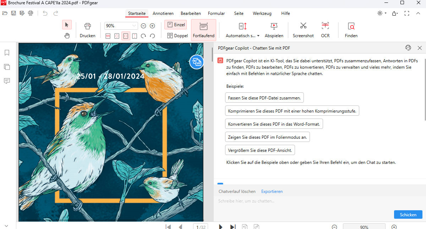The width and height of the screenshot is (426, 229).
Task: Select the fit-height view mode
Action: (x=135, y=36)
